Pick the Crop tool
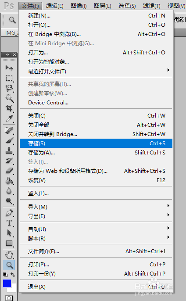The width and height of the screenshot is (186, 301). pos(9,108)
